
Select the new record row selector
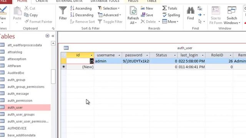pyautogui.click(x=63, y=67)
